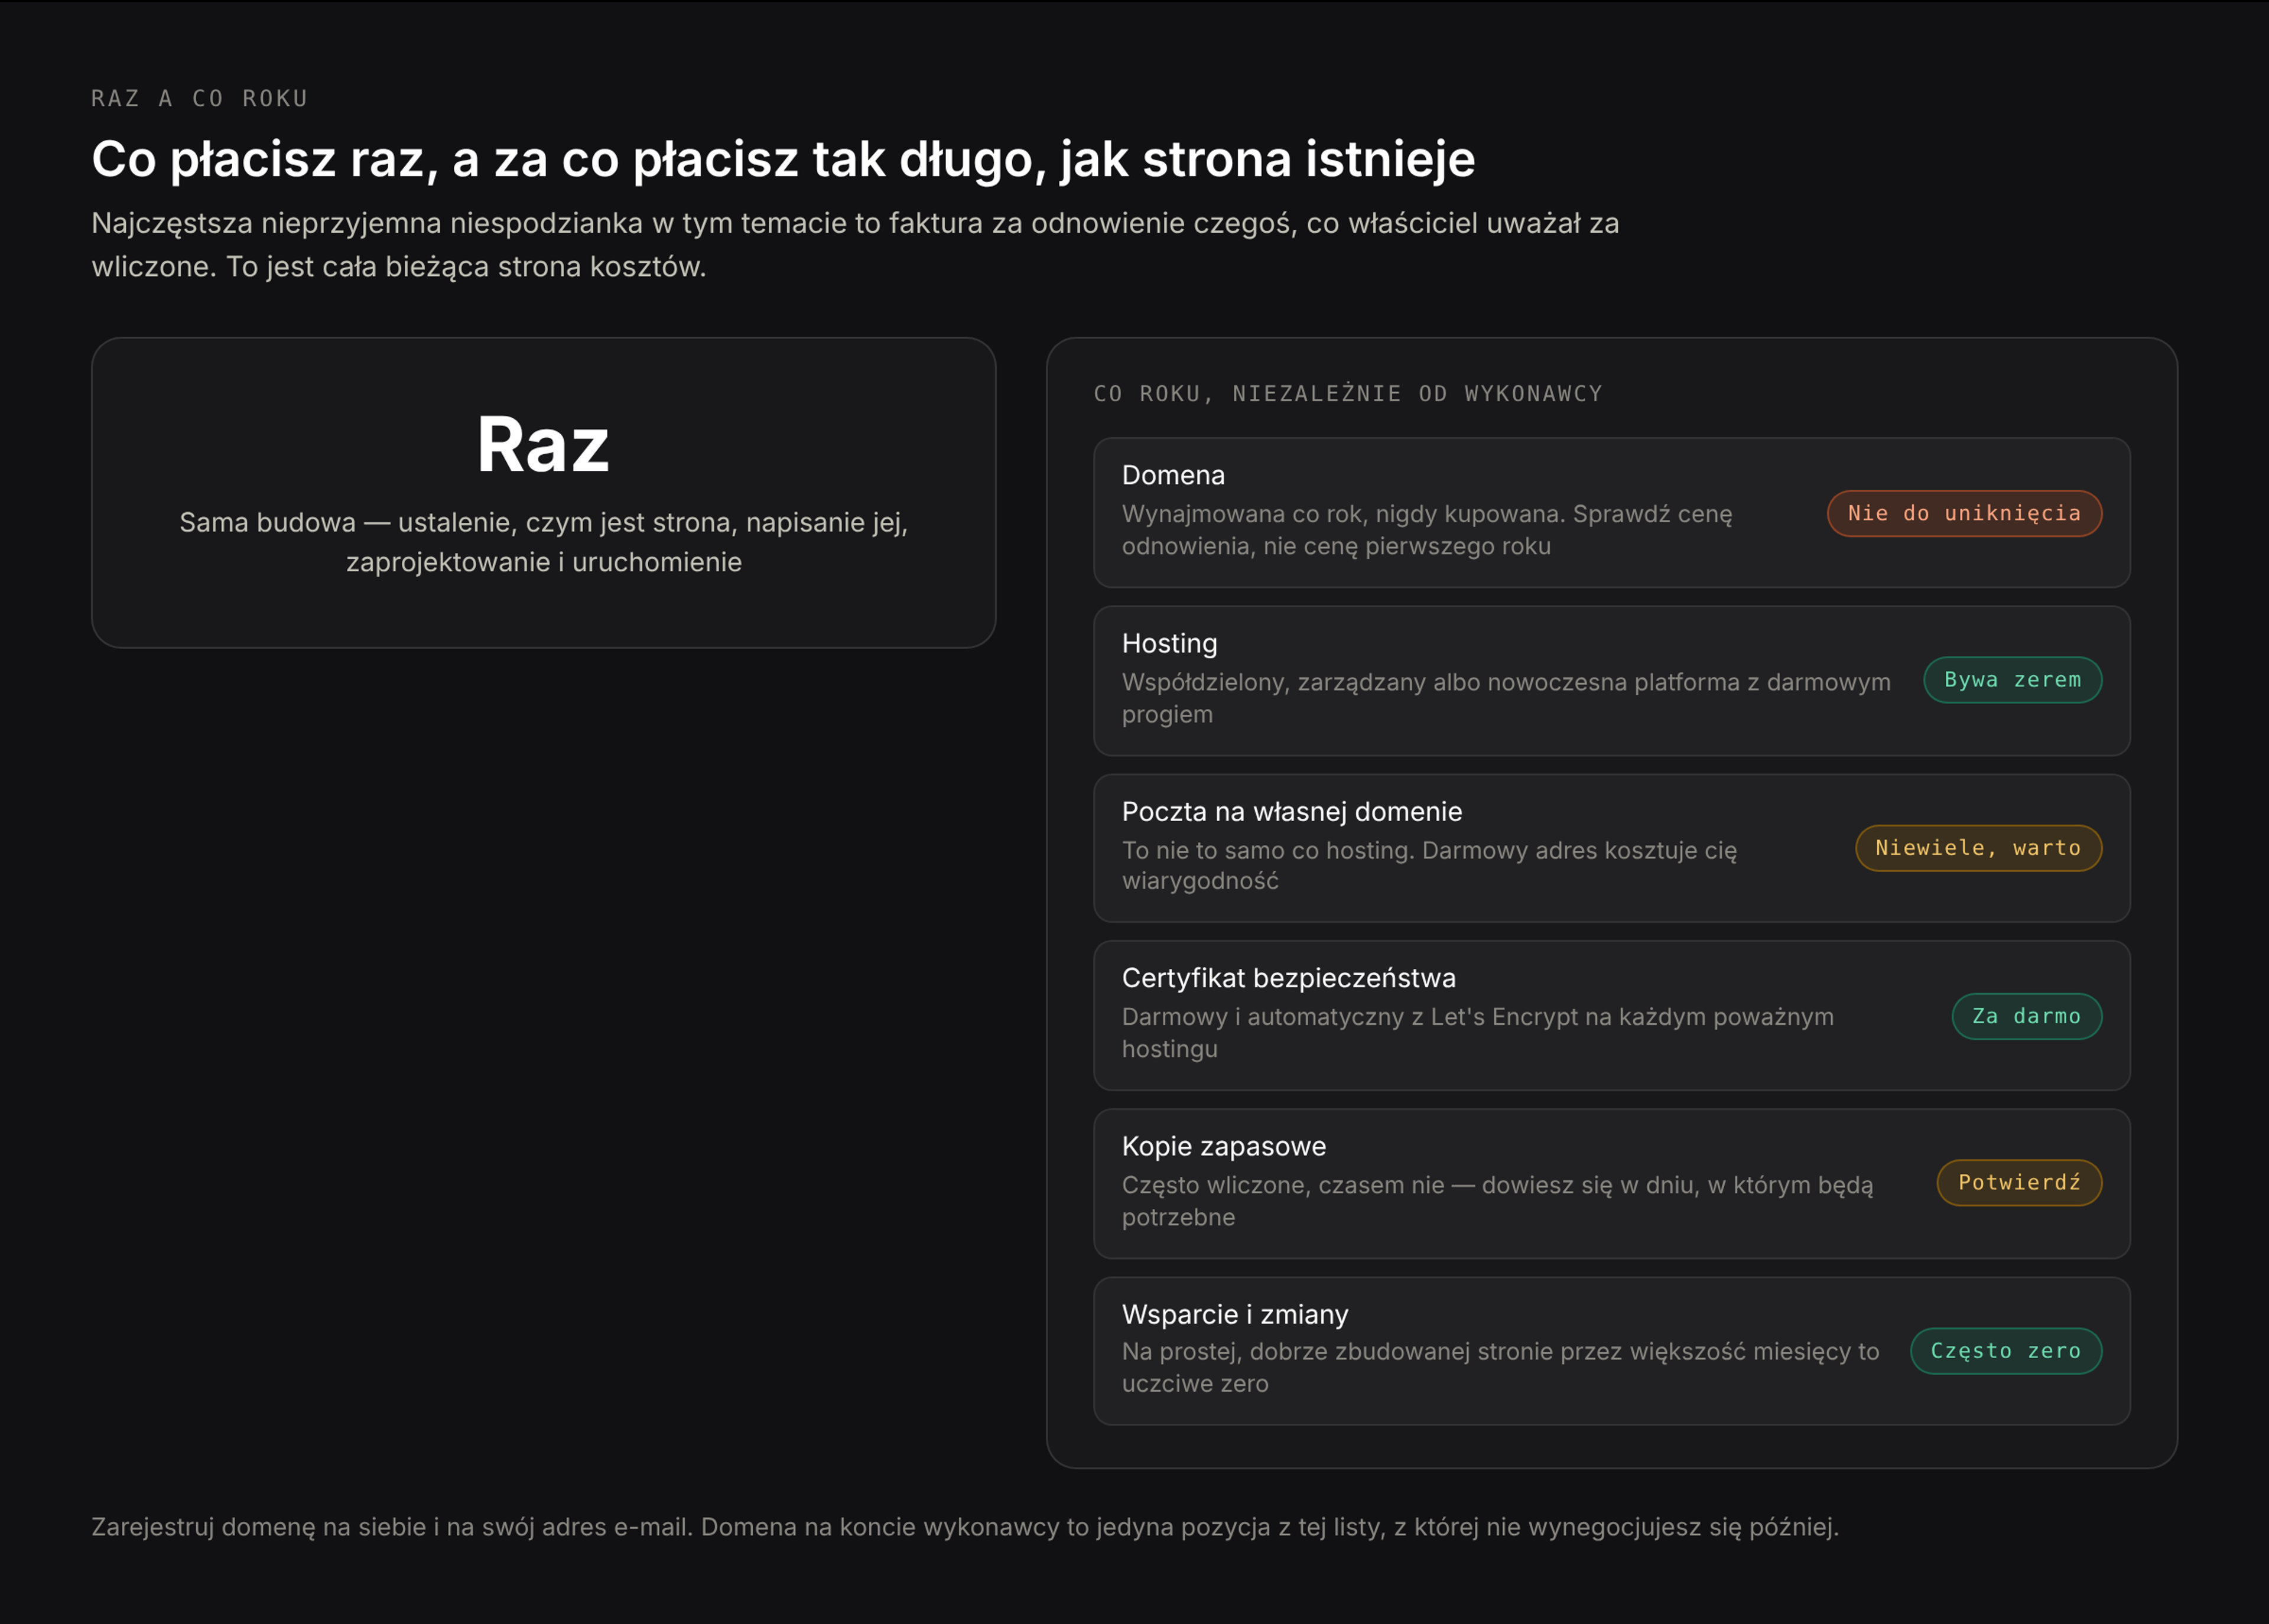Click the 'Niewiele, warto' badge
2269x1624 pixels.
[1978, 848]
